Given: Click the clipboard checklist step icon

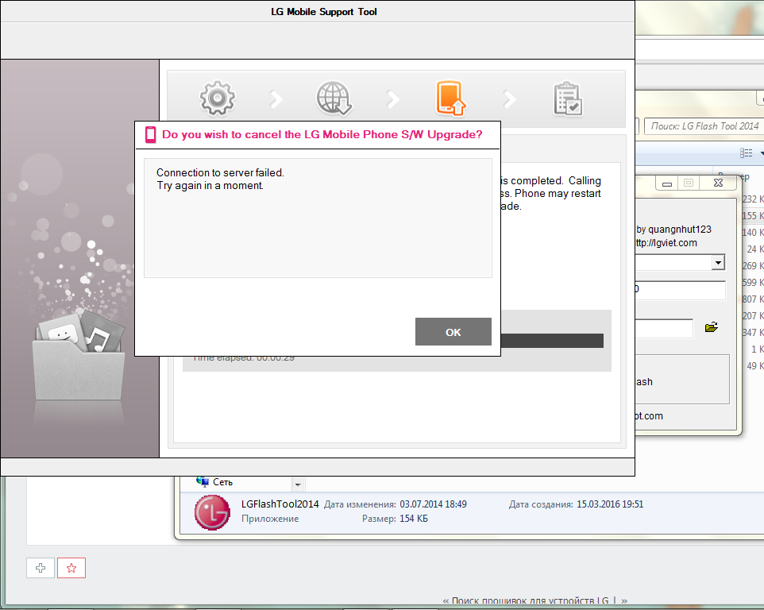Looking at the screenshot, I should tap(568, 98).
